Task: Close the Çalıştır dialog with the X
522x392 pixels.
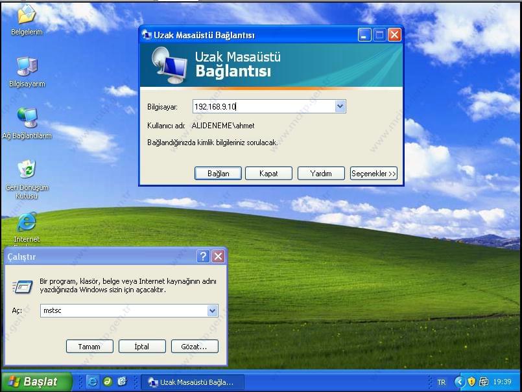Action: click(x=218, y=256)
